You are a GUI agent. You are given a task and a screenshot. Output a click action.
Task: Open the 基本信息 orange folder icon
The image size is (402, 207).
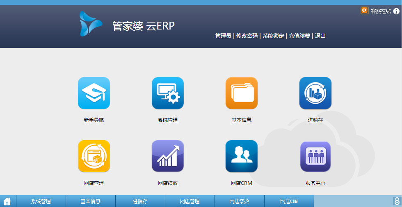point(242,93)
